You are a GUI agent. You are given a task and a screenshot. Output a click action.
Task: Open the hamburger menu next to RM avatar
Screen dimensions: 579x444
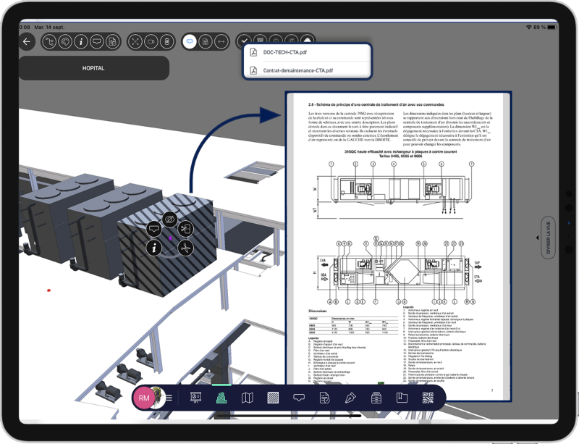tap(169, 398)
